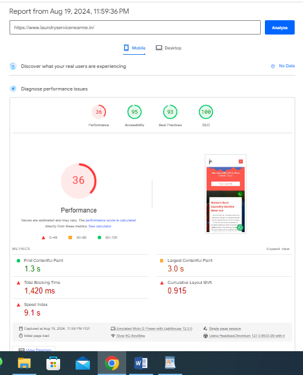This screenshot has height=375, width=303.
Task: Expand the Cumulative Layout Shift metric
Action: [x=224, y=287]
